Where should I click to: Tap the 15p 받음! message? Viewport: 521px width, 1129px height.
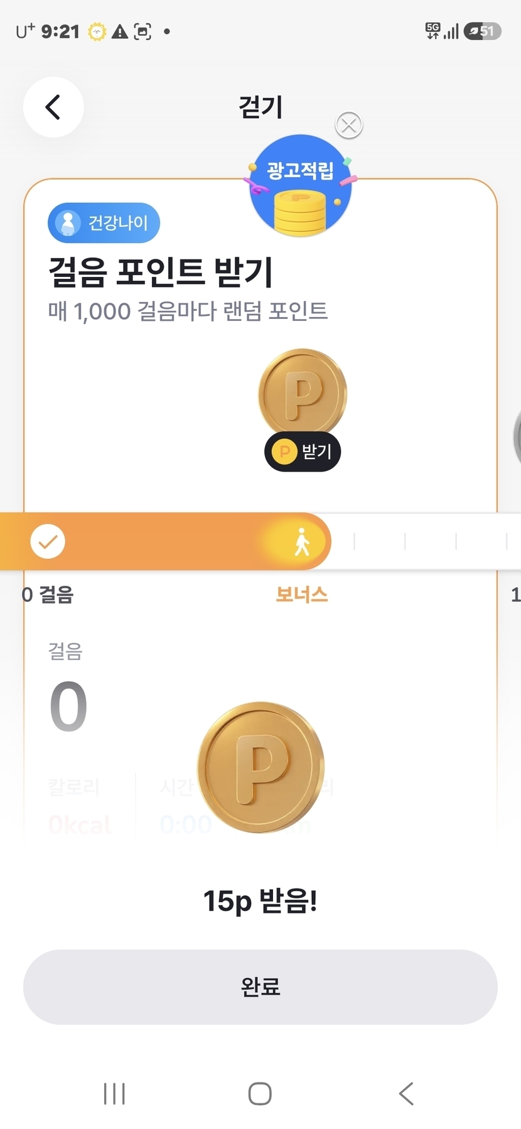[260, 901]
